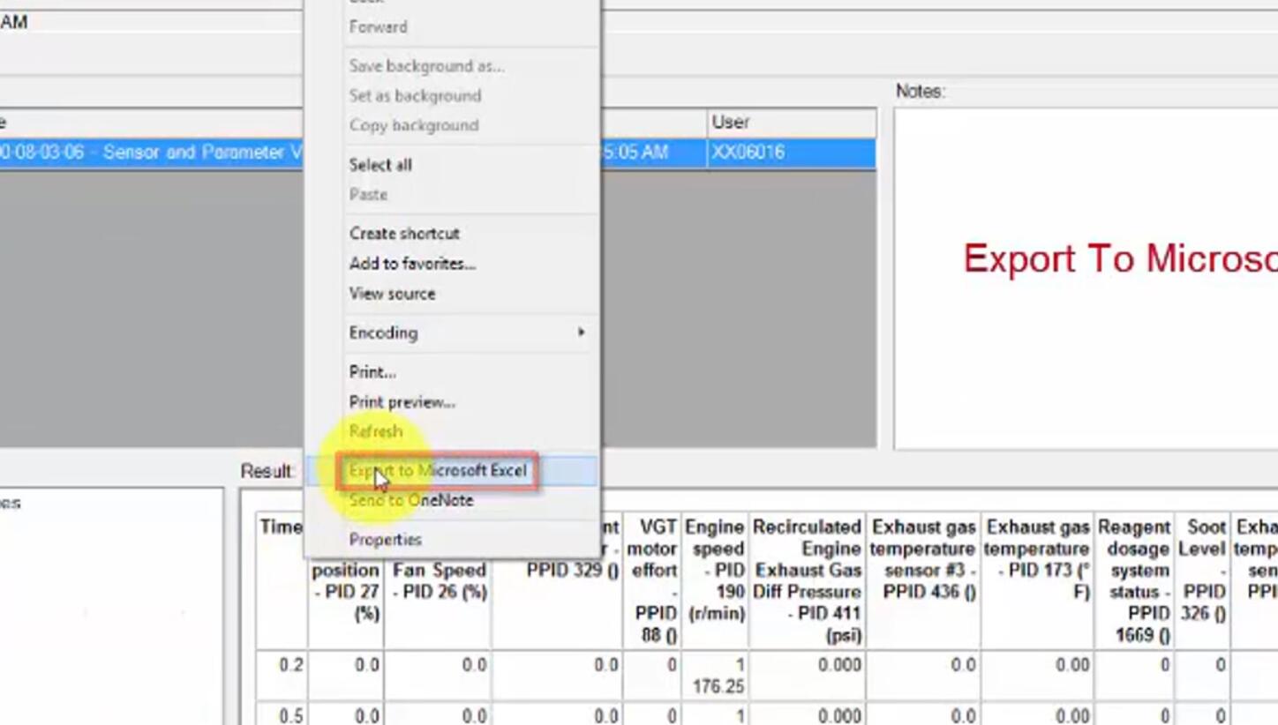Click Refresh in the context menu
This screenshot has width=1278, height=725.
point(376,431)
